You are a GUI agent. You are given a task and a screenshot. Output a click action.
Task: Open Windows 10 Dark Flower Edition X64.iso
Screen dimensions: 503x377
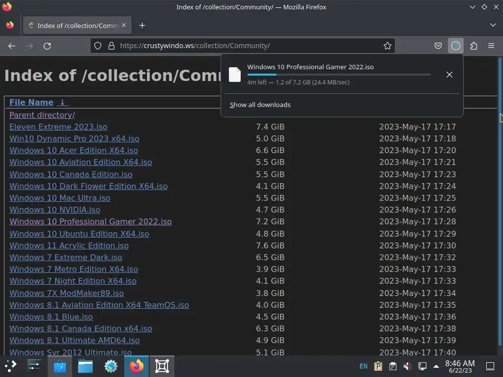pos(88,186)
